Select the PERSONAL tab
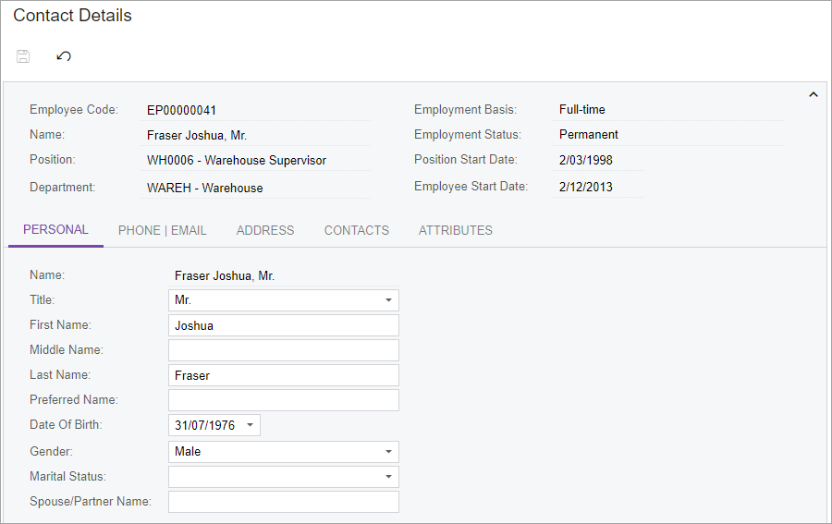Viewport: 832px width, 524px height. [x=55, y=229]
